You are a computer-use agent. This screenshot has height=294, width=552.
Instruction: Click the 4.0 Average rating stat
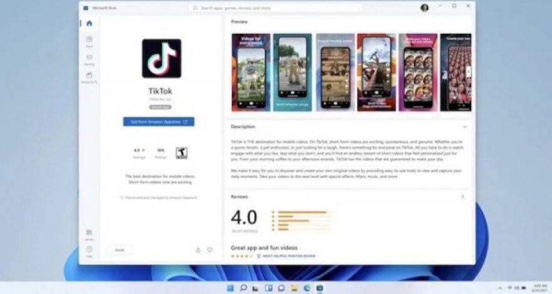point(139,153)
